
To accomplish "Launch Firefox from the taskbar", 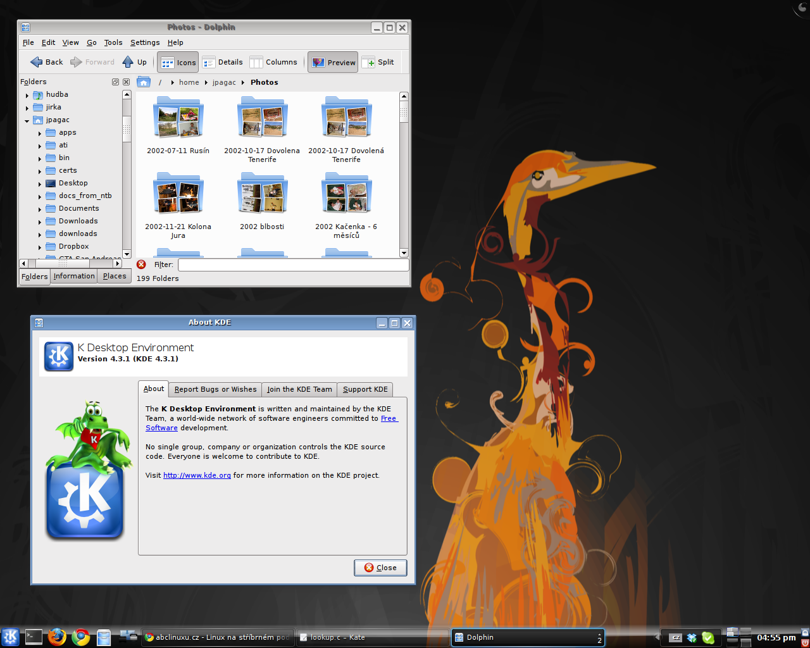I will tap(57, 637).
